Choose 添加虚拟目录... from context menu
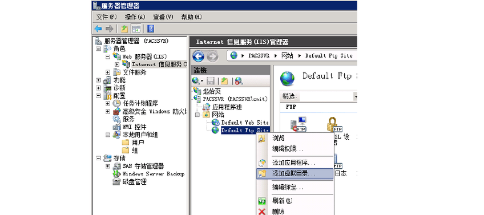Image resolution: width=484 pixels, height=215 pixels. click(295, 174)
